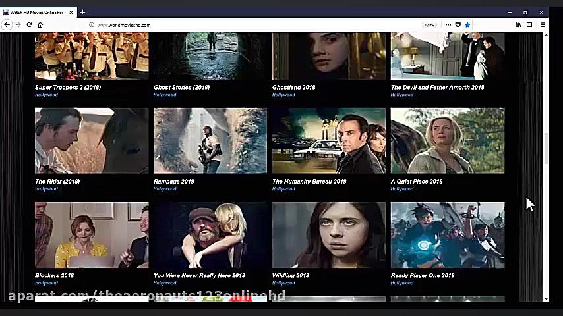Click Hollywood category under Wildling
The width and height of the screenshot is (563, 316).
point(283,283)
